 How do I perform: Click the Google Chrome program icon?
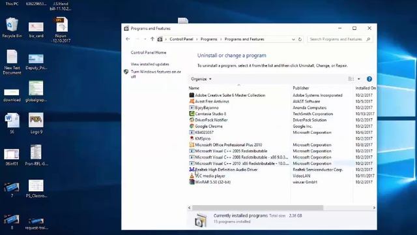(192, 126)
